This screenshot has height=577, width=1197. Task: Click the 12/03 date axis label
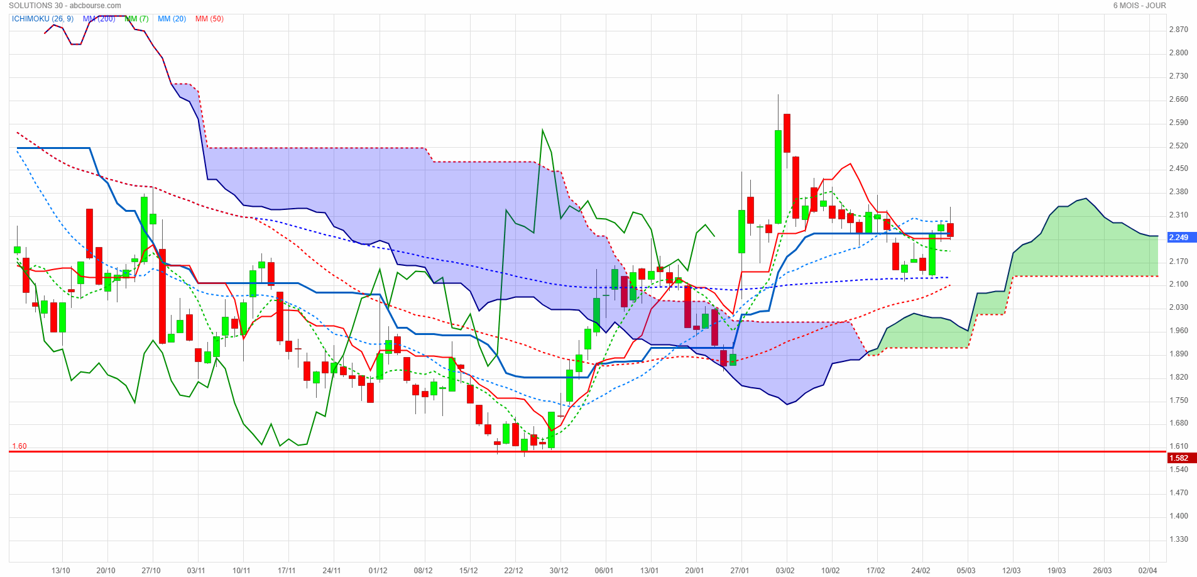pyautogui.click(x=1012, y=571)
